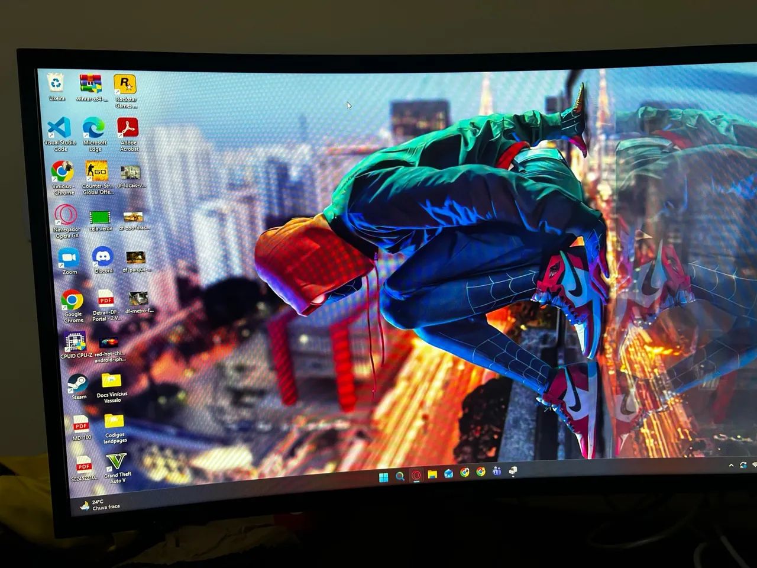Select the Grand Theft Auto V shortcut
Screen dimensions: 757x568
pos(117,469)
